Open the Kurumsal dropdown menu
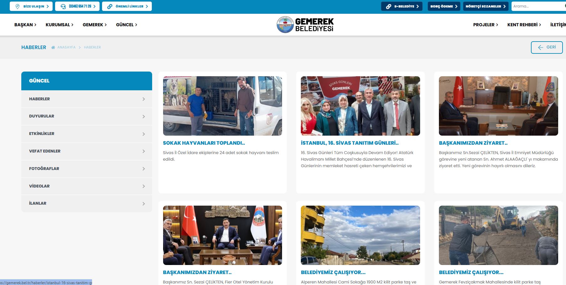566x285 pixels. [59, 25]
